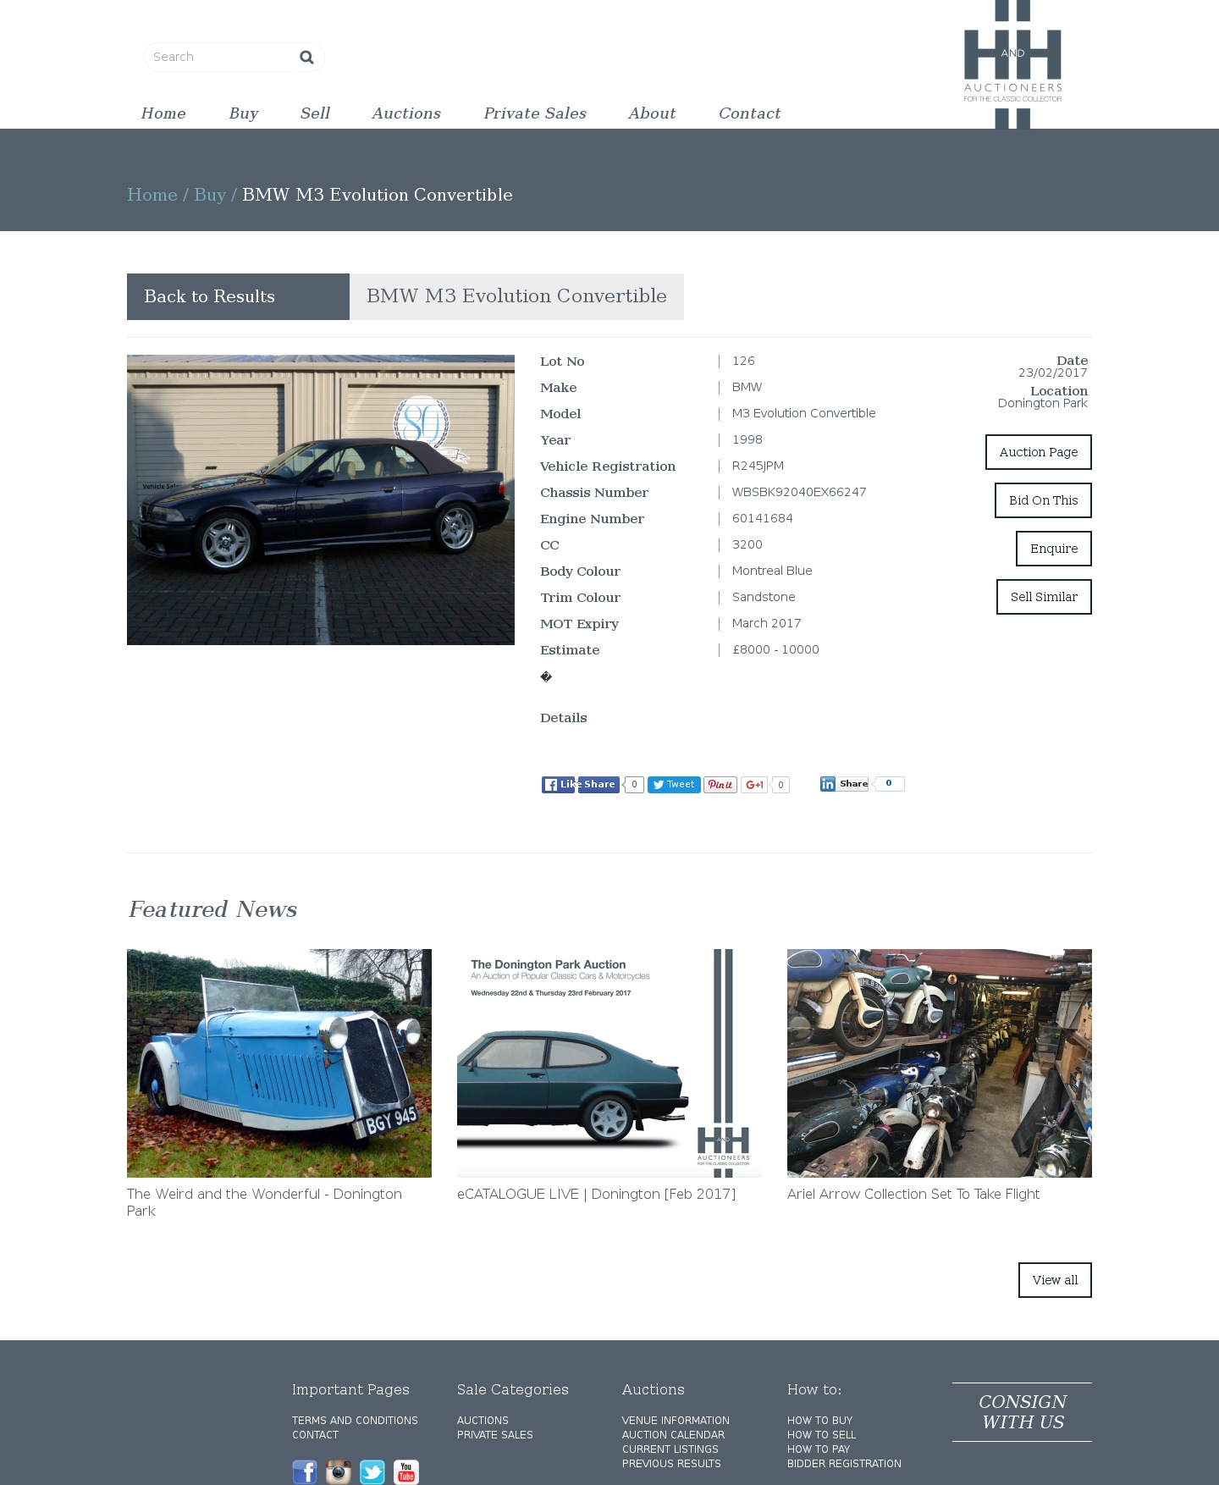Open How To Buy link
The height and width of the screenshot is (1485, 1219).
[x=819, y=1421]
